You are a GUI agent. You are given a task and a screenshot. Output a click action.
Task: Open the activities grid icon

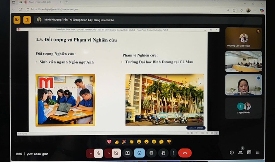pyautogui.click(x=258, y=153)
